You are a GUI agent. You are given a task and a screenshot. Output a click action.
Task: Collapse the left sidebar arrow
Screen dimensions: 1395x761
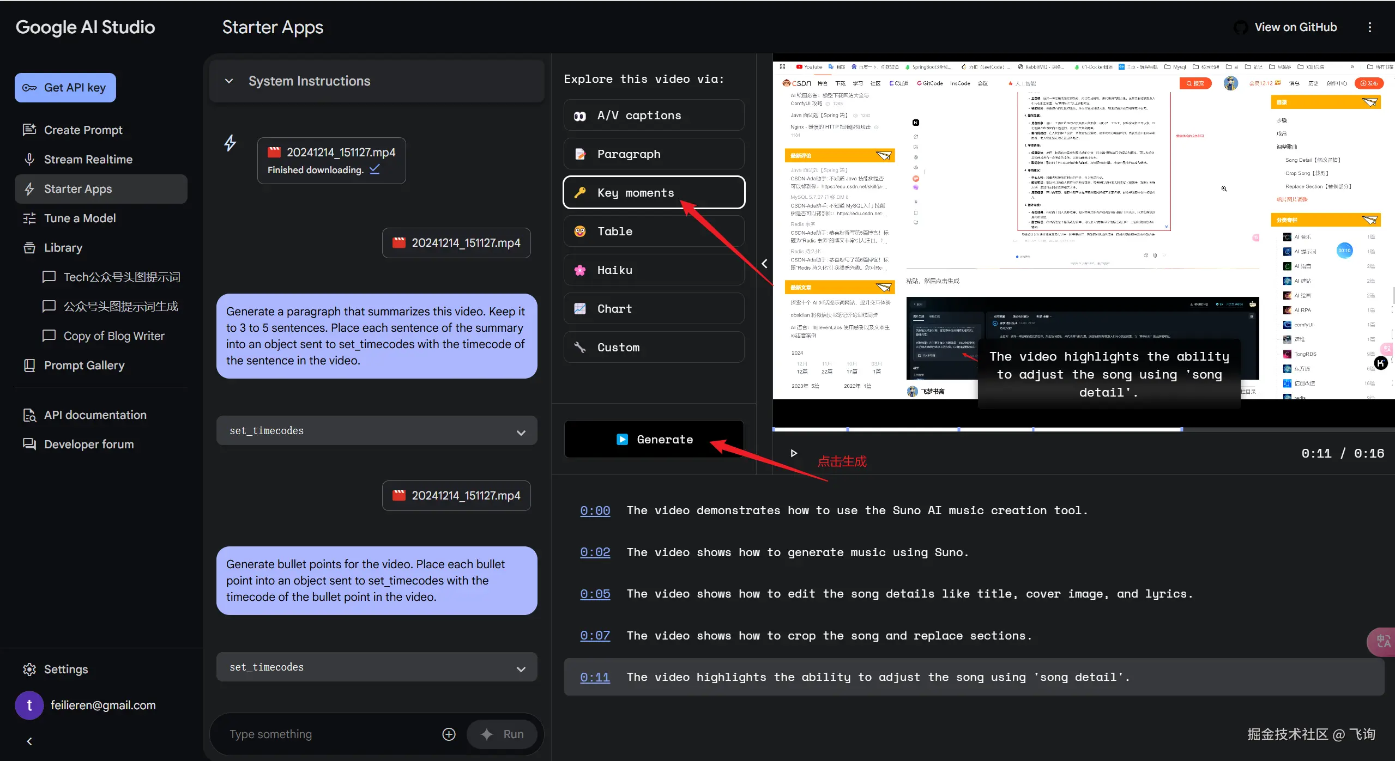point(29,741)
